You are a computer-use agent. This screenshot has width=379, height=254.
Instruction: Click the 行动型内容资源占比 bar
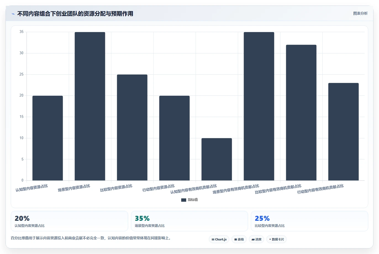174,138
